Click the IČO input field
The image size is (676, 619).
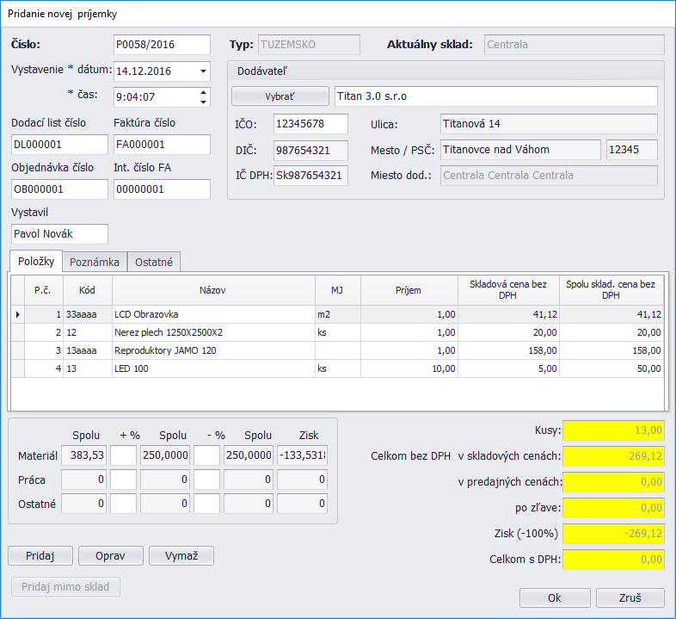click(310, 124)
